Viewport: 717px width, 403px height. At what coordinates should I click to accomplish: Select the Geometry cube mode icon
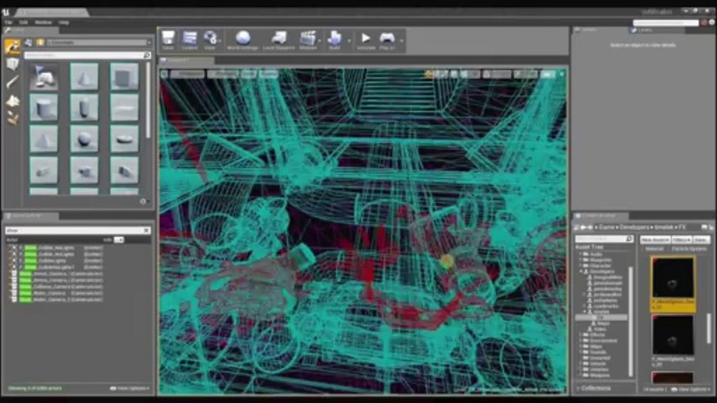click(x=12, y=64)
